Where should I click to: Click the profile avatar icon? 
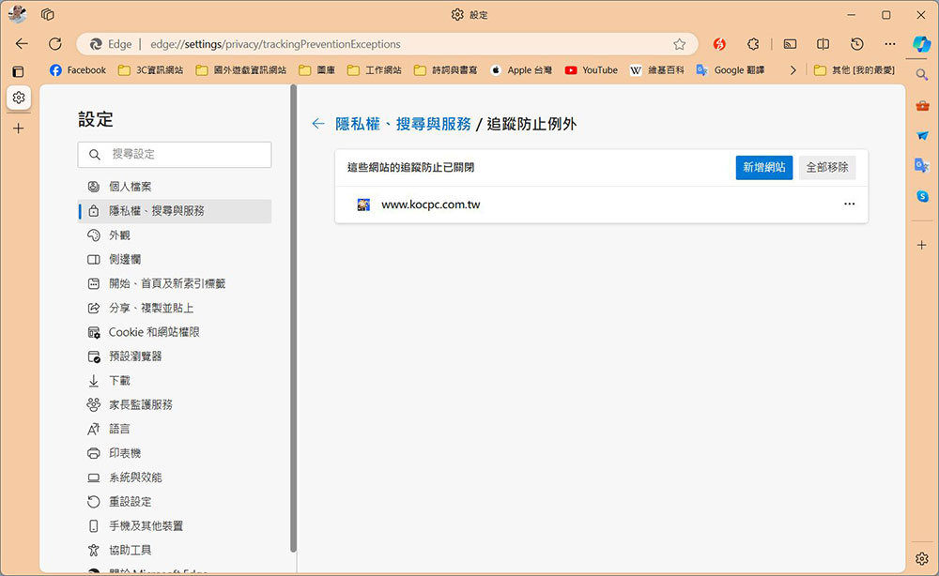(x=17, y=14)
